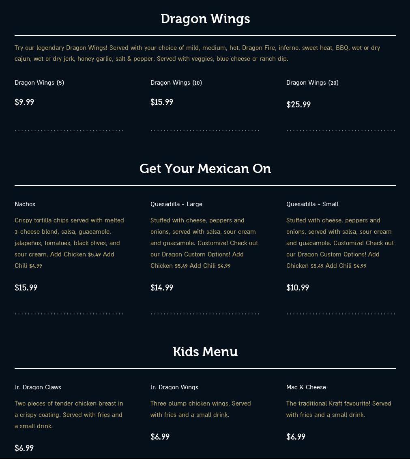Select the Dragon Wings (20) item
Image resolution: width=410 pixels, height=459 pixels.
pyautogui.click(x=312, y=83)
